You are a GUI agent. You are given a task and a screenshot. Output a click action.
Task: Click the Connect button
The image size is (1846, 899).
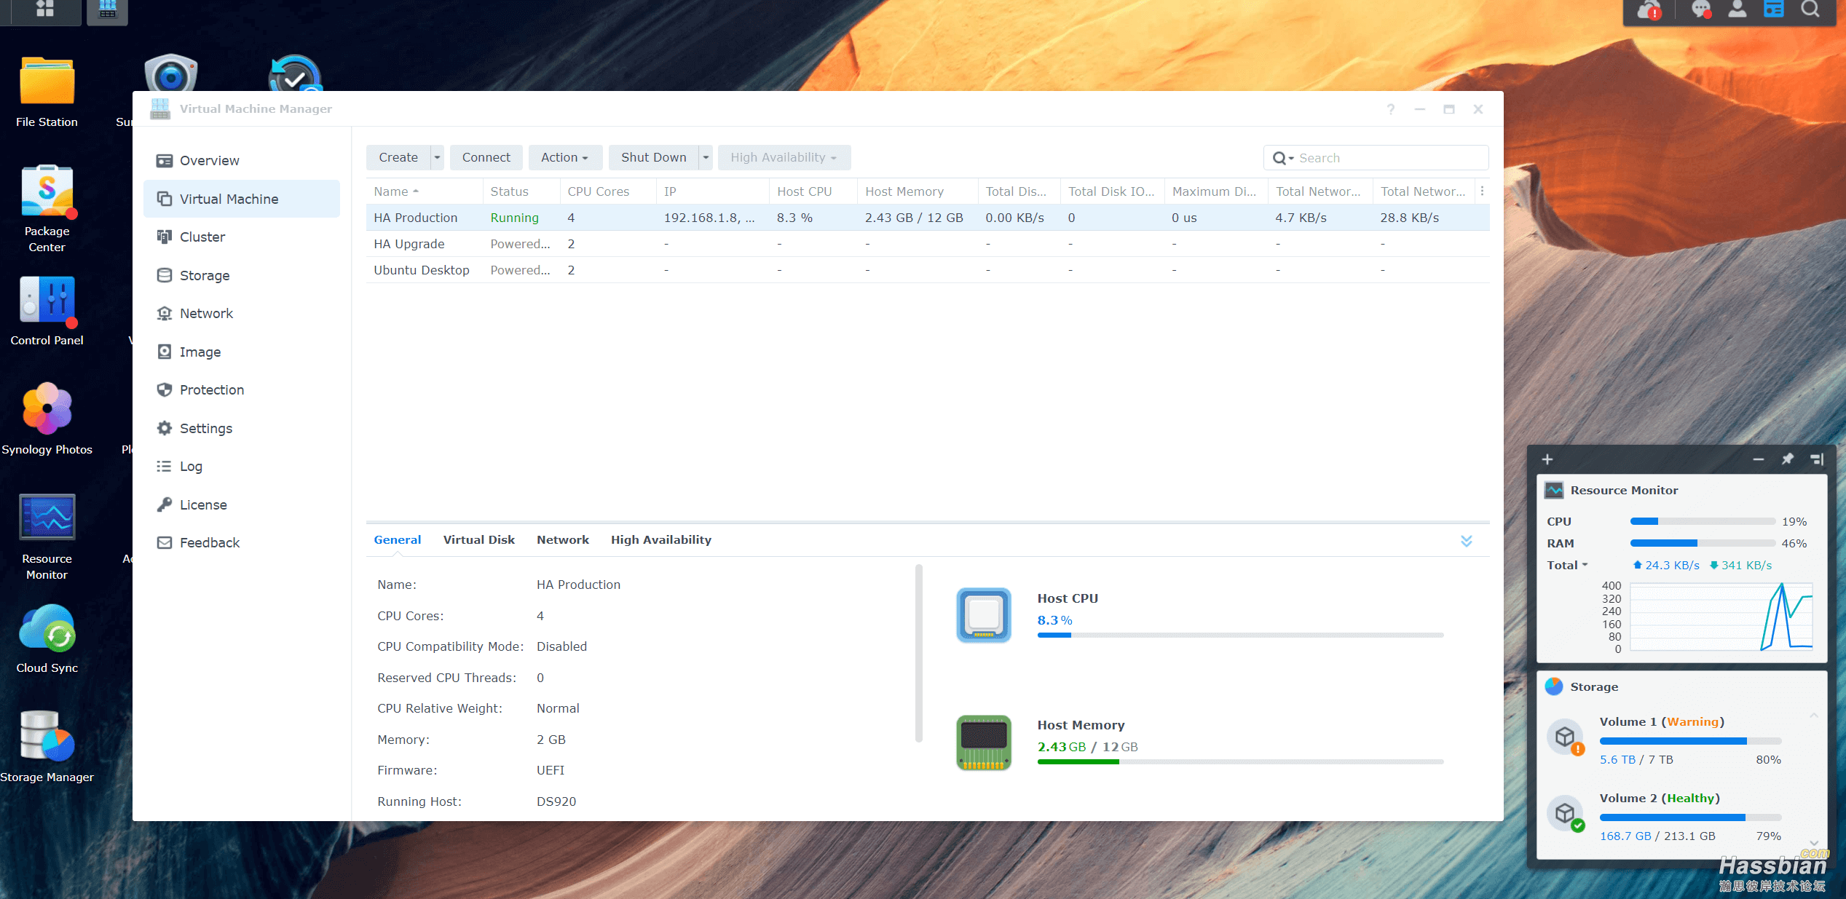pyautogui.click(x=486, y=157)
